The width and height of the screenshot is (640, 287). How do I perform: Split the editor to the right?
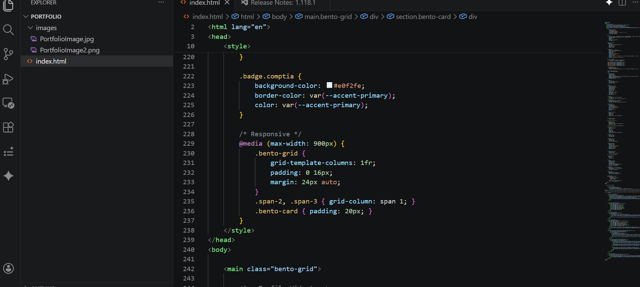(x=622, y=3)
